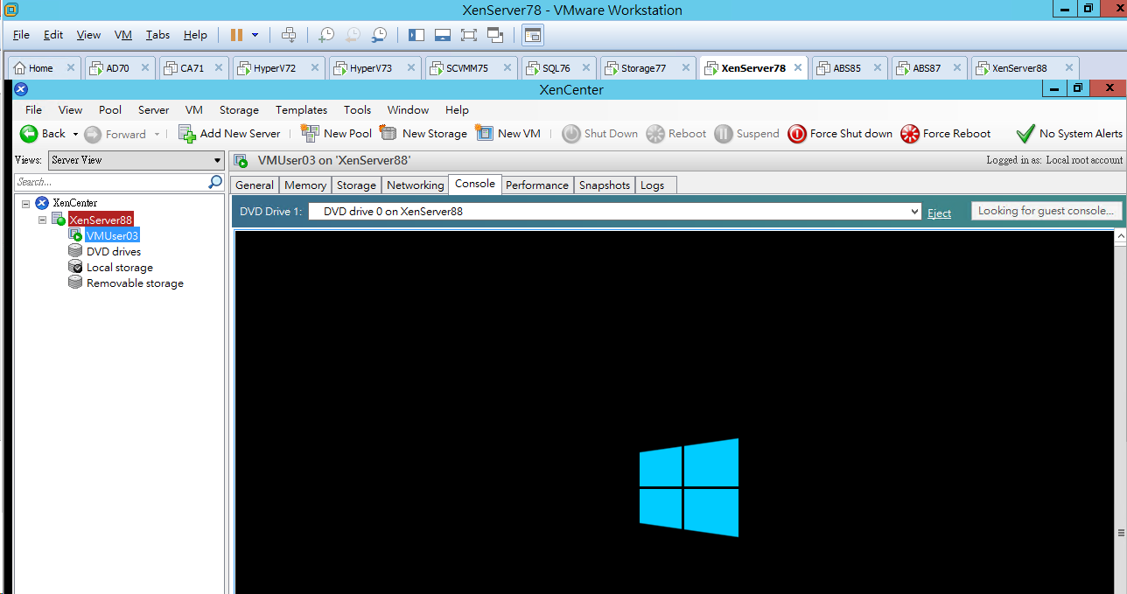Open the Server View views dropdown
Screen dimensions: 1127x594
136,160
